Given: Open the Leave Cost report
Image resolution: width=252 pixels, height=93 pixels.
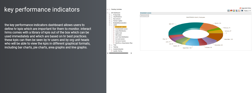Looking at the screenshot, I should pyautogui.click(x=118, y=33).
